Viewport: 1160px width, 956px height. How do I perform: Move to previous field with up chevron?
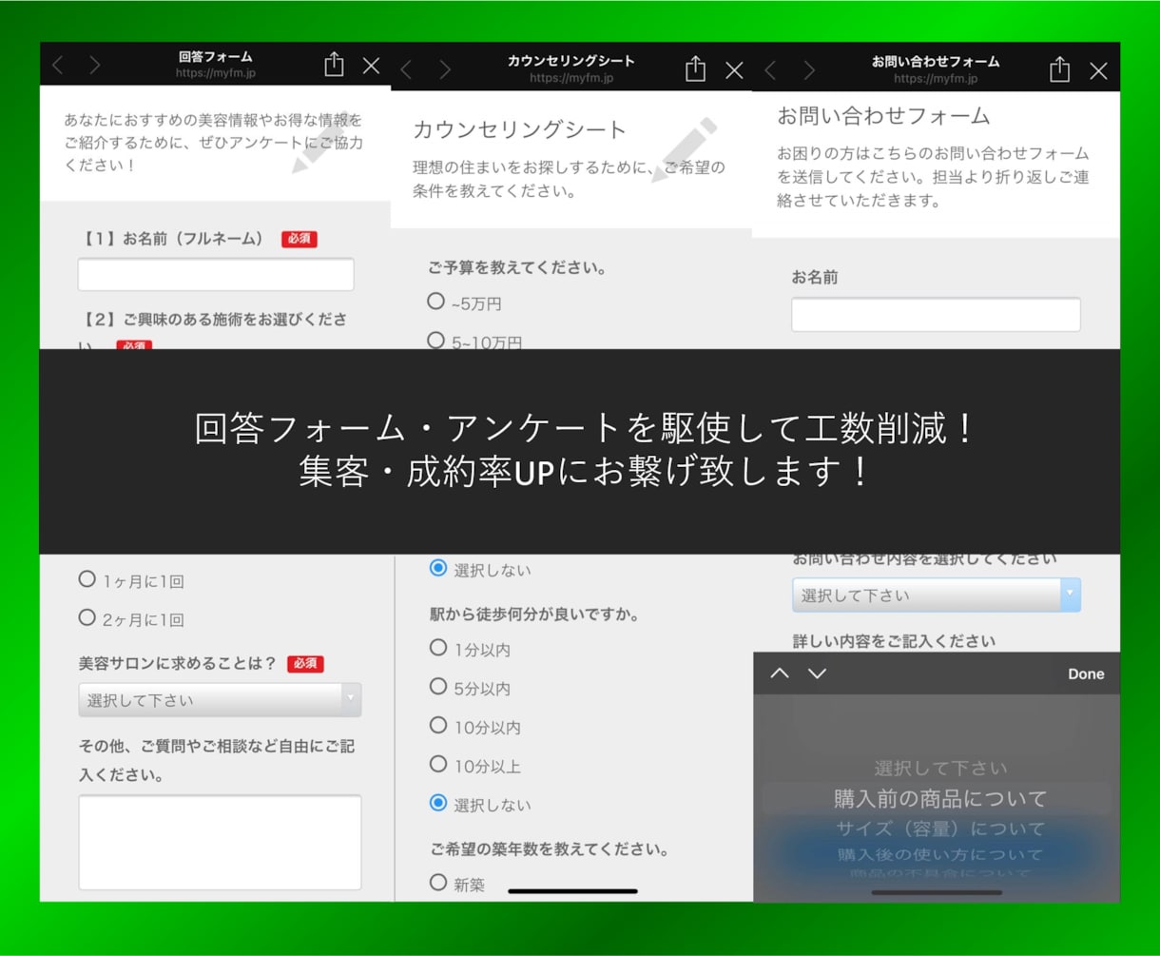click(x=780, y=673)
